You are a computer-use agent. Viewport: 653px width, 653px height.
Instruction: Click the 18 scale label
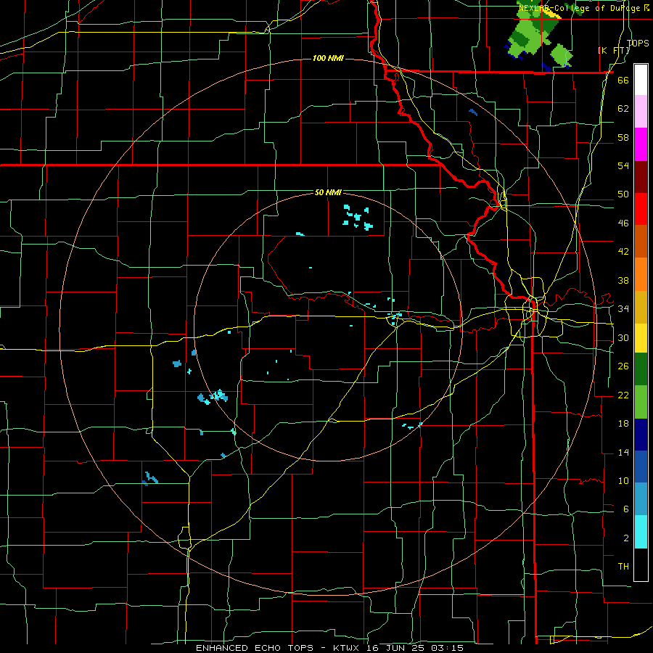(623, 424)
